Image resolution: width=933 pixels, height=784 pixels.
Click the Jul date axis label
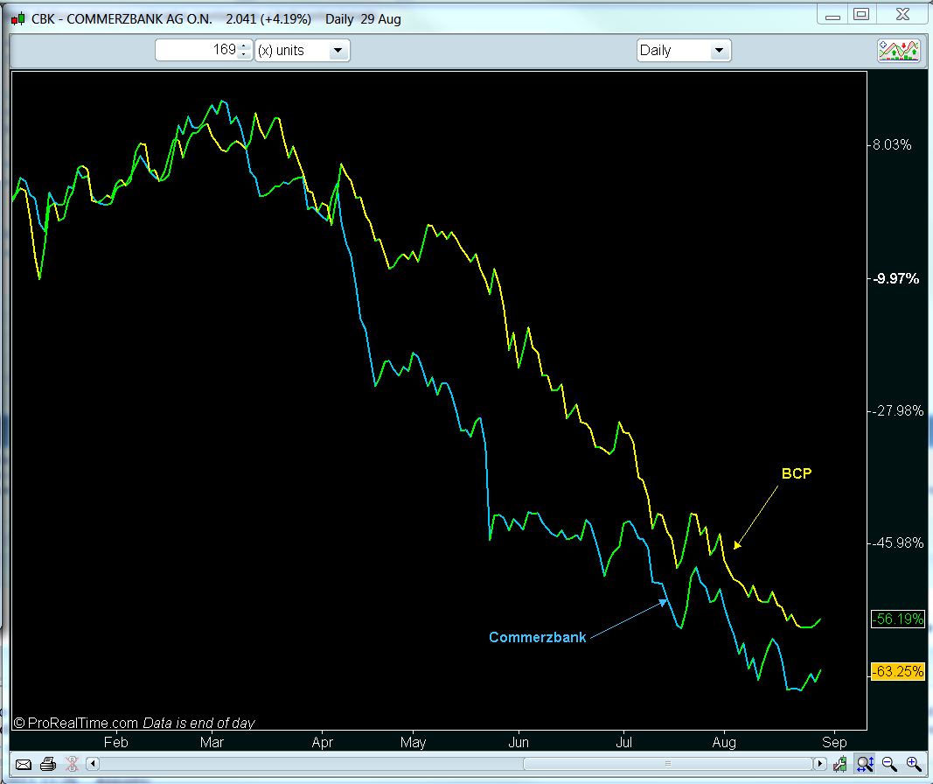[623, 742]
